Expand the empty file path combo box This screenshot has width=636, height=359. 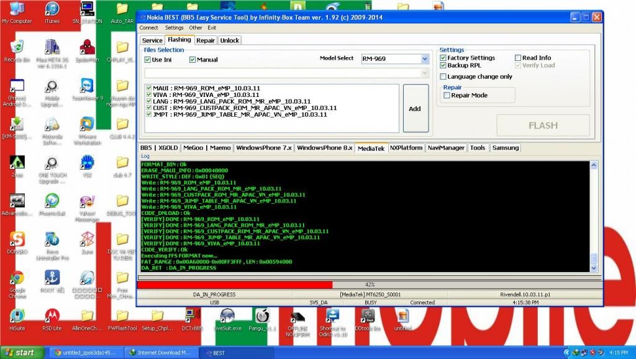point(425,73)
